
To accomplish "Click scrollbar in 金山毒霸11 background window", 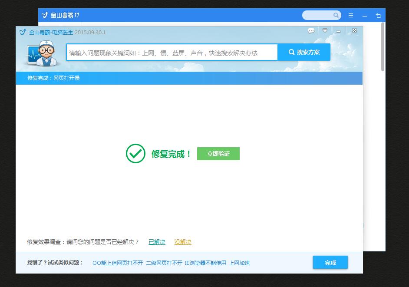I will [383, 47].
